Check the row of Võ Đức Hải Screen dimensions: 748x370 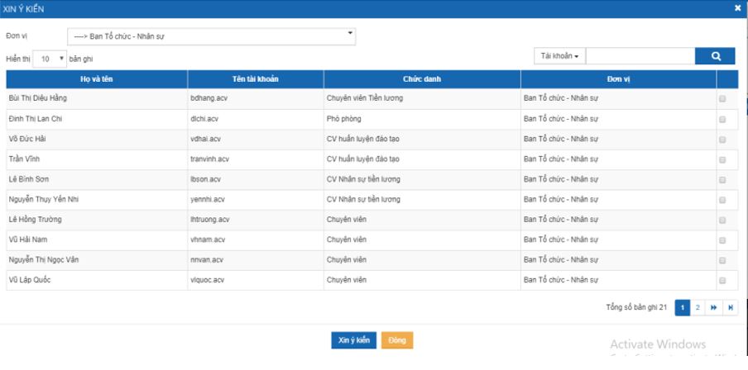click(722, 139)
